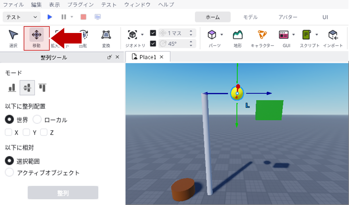
Task: Pause the running test
Action: tap(64, 17)
